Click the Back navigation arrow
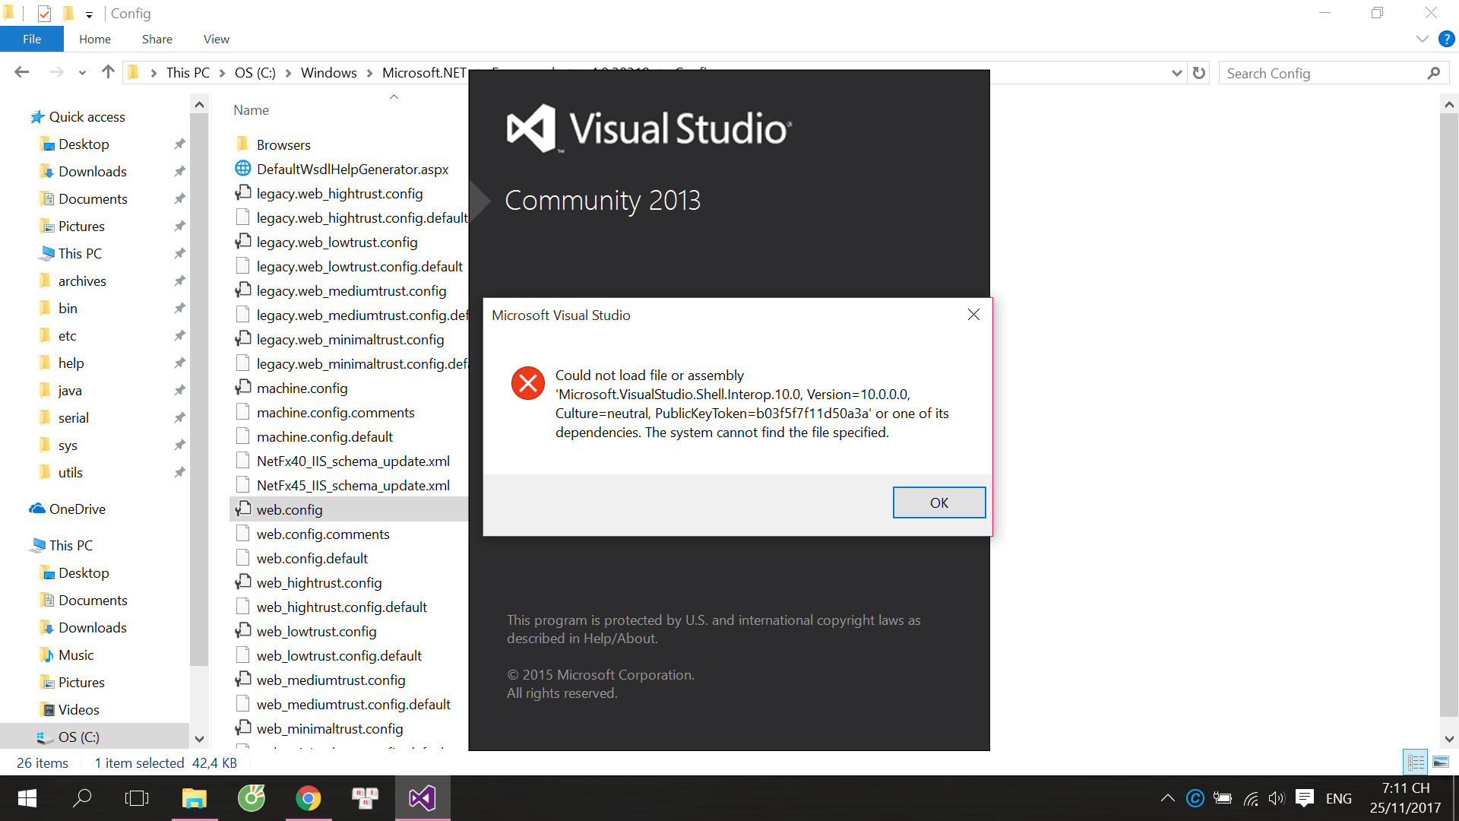The height and width of the screenshot is (821, 1459). click(22, 72)
